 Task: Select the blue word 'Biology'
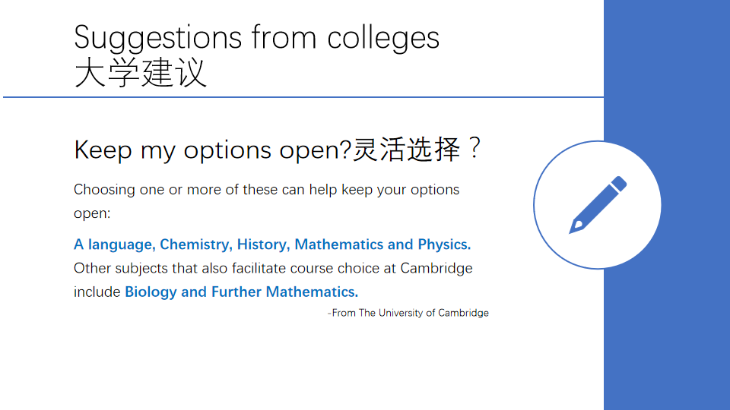click(151, 292)
